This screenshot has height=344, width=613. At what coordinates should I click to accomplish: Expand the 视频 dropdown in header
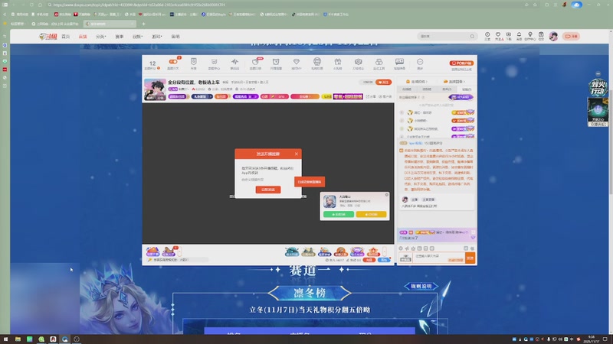click(137, 36)
